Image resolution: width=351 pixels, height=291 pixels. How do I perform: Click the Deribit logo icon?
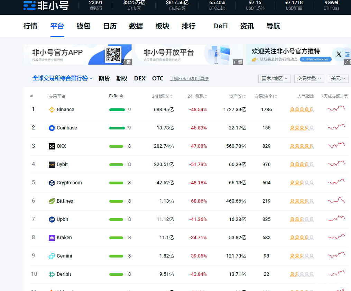point(52,274)
